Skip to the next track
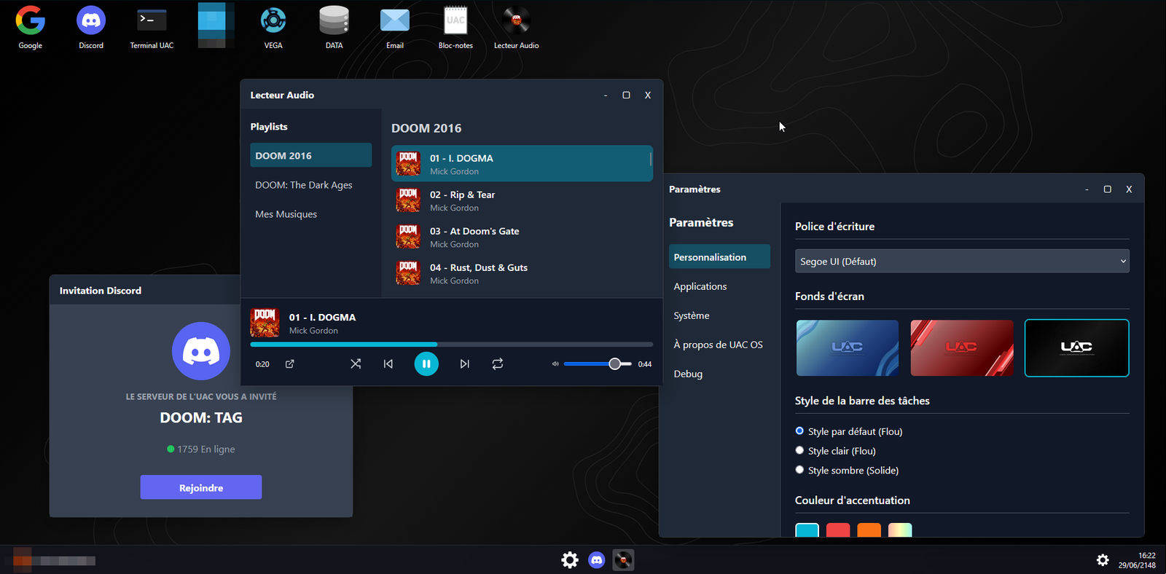The height and width of the screenshot is (574, 1166). (x=464, y=363)
